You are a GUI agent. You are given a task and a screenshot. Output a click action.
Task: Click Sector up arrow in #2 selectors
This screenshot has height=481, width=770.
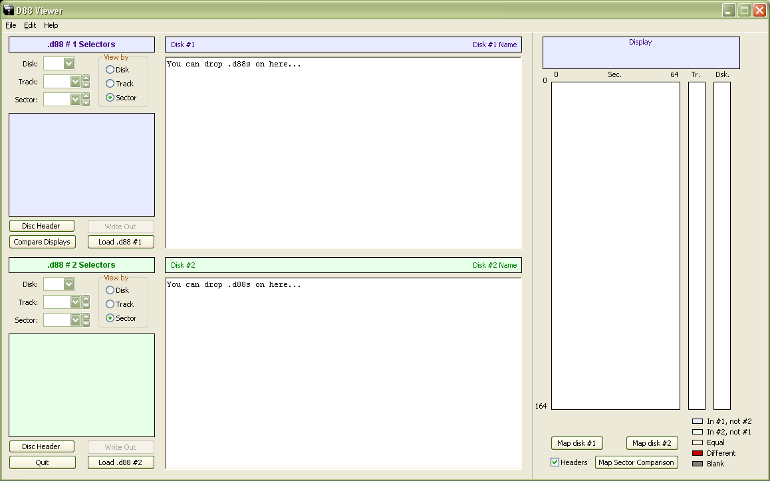point(86,316)
